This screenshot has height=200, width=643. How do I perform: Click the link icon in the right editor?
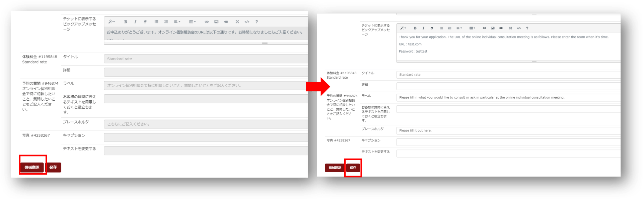[484, 28]
